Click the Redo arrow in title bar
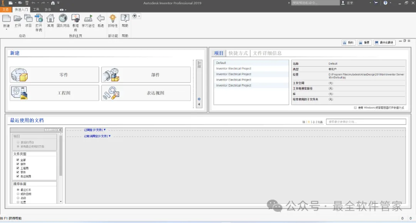The height and width of the screenshot is (223, 416). click(x=43, y=3)
